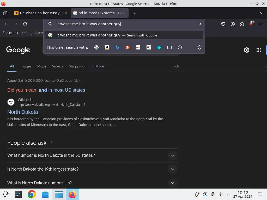This screenshot has height=200, width=267.
Task: Search this time with Google icon
Action: click(96, 47)
